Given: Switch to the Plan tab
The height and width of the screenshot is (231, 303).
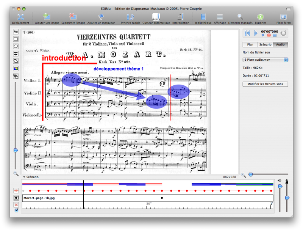Looking at the screenshot, I should point(250,44).
